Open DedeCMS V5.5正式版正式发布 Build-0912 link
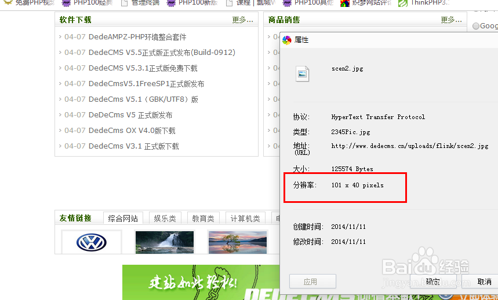The height and width of the screenshot is (300, 498). tap(162, 53)
